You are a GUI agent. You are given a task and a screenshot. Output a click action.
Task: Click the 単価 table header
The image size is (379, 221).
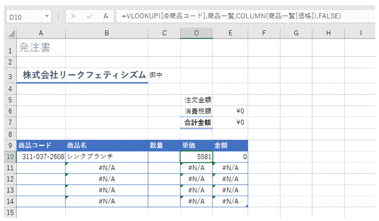click(197, 145)
